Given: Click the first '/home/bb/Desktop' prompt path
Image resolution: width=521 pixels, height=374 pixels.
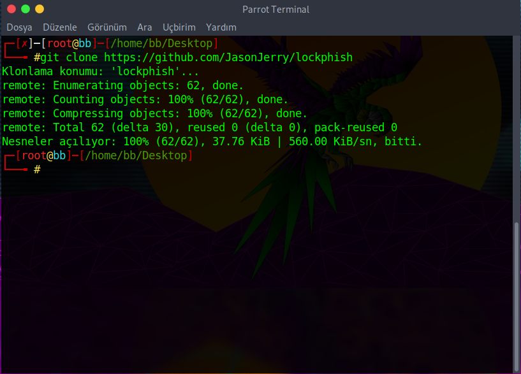Looking at the screenshot, I should click(x=161, y=43).
